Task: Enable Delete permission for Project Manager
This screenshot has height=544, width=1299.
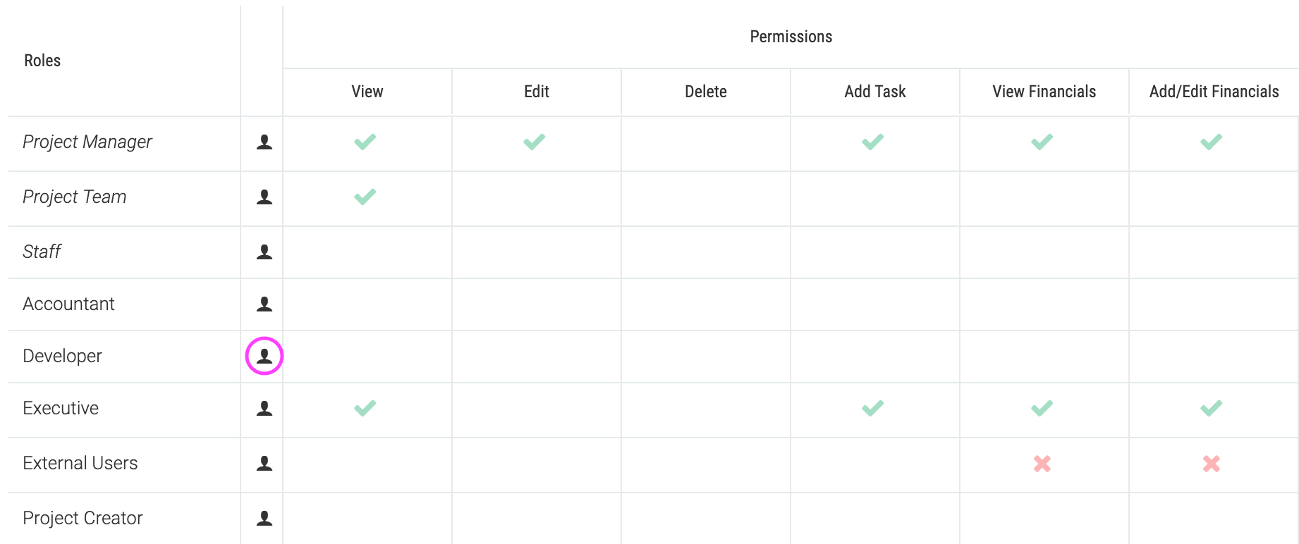Action: pos(706,144)
